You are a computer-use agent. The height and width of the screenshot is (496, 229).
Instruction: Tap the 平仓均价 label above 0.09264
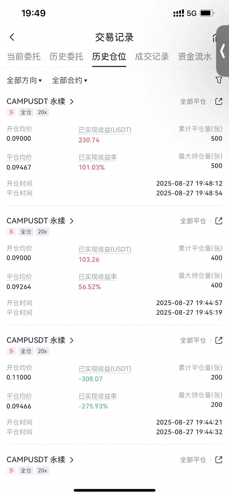(x=19, y=277)
